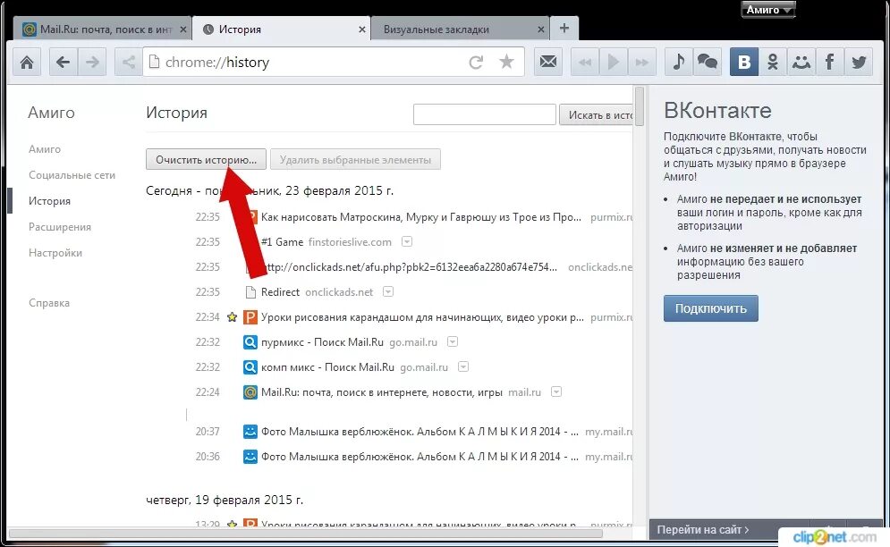The height and width of the screenshot is (547, 890).
Task: Open Фото Малышка верблюжёнок at 20:36
Action: [x=420, y=456]
